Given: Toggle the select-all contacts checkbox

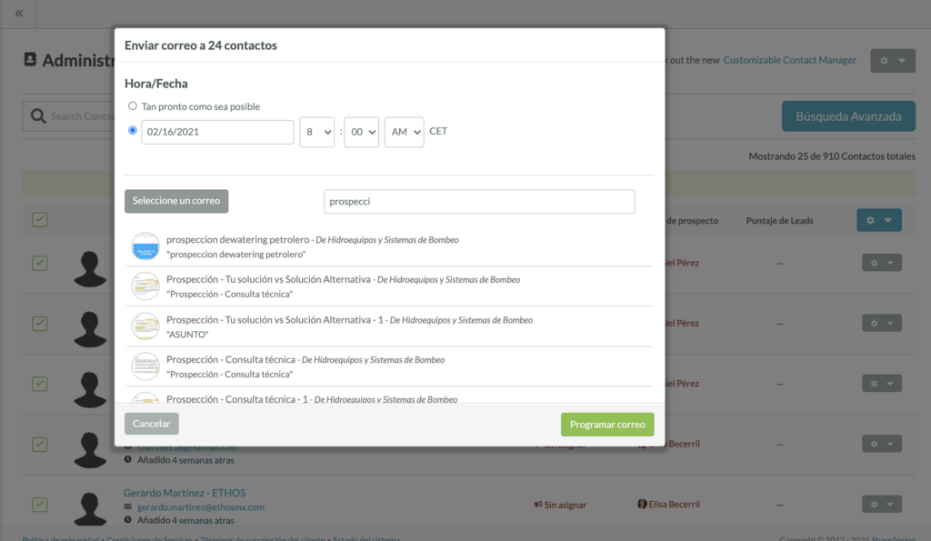Looking at the screenshot, I should 40,220.
